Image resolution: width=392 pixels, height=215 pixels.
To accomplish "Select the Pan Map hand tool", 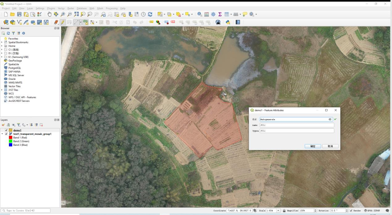I will click(49, 14).
